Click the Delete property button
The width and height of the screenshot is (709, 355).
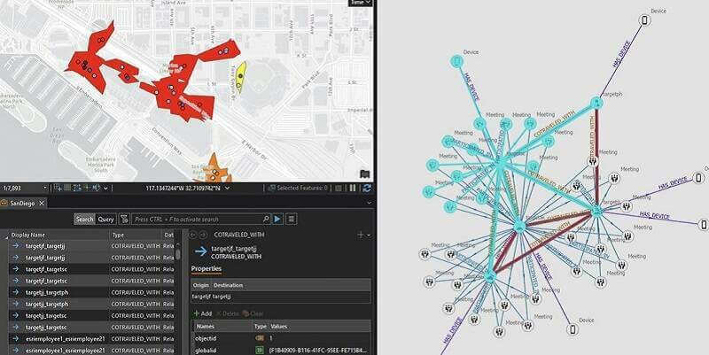pyautogui.click(x=228, y=313)
